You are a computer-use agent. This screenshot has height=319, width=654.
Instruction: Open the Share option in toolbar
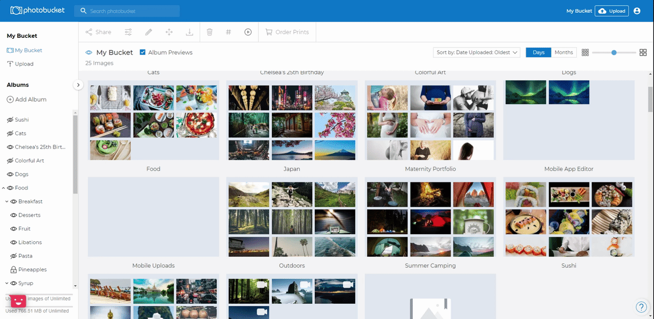point(98,32)
